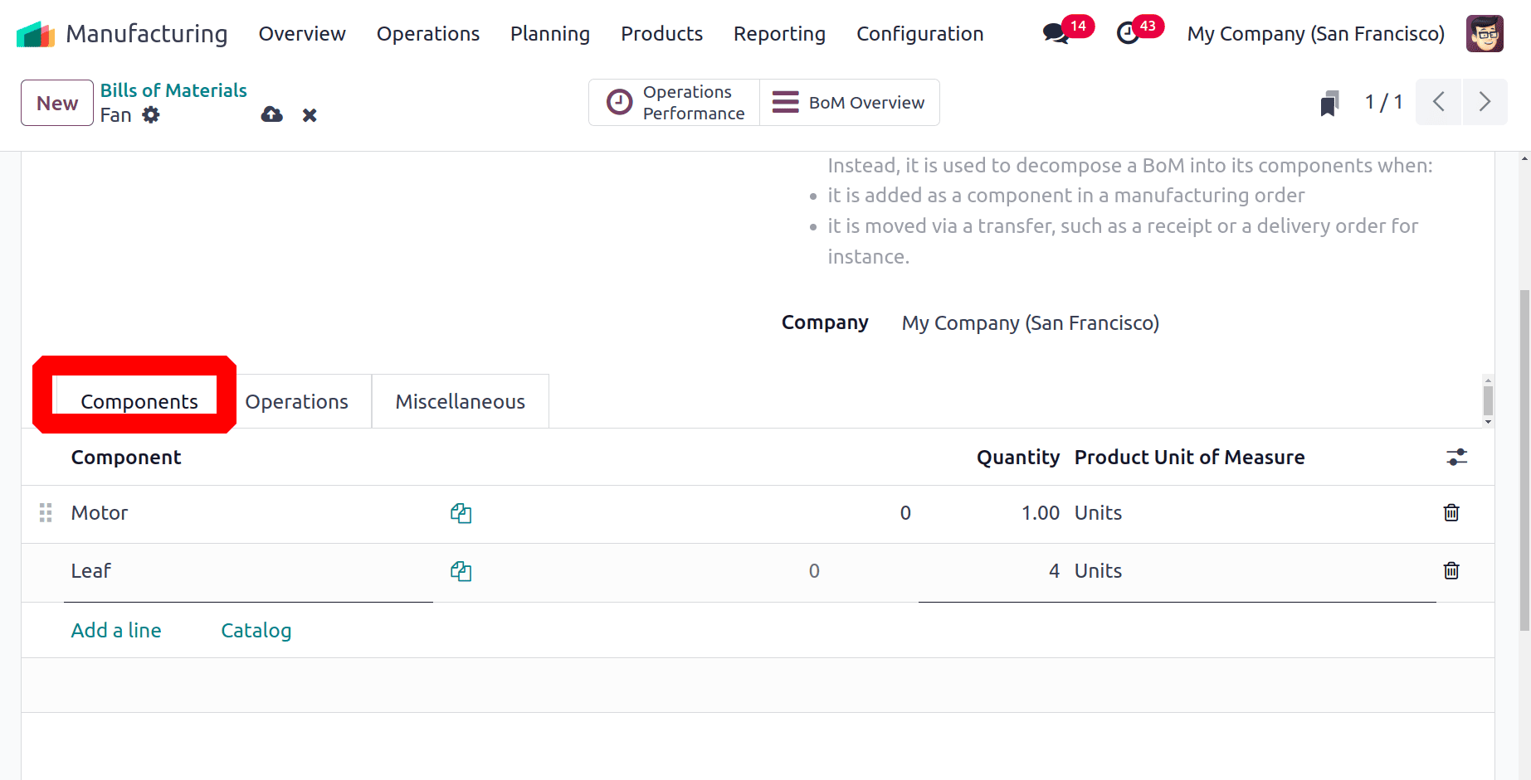Click the Manufacturing app logo icon
1531x780 pixels.
(36, 34)
